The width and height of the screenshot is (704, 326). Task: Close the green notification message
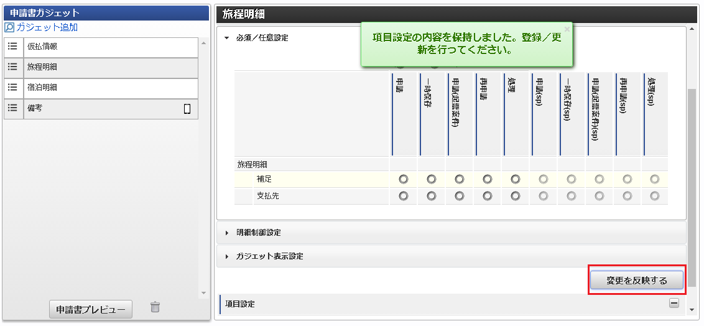click(567, 29)
